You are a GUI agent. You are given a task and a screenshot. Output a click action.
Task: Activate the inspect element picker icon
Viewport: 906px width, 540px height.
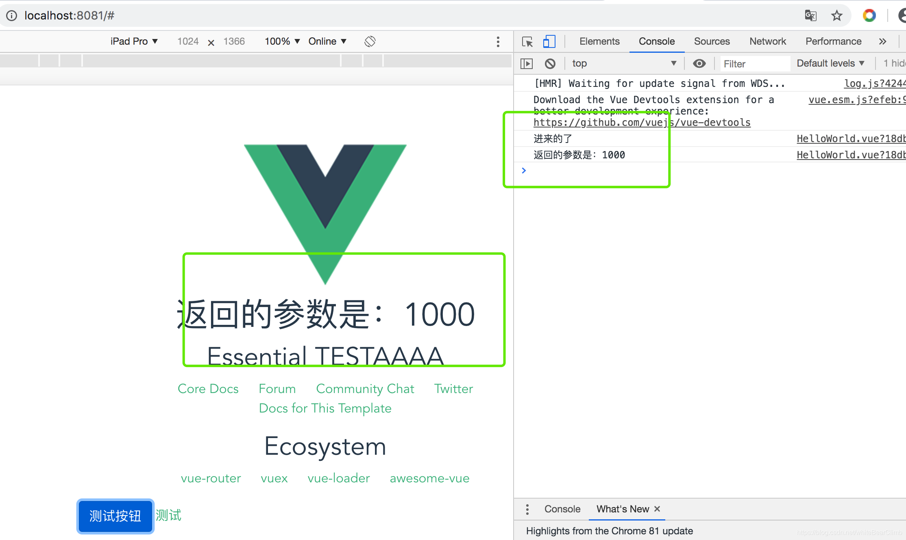pos(527,41)
